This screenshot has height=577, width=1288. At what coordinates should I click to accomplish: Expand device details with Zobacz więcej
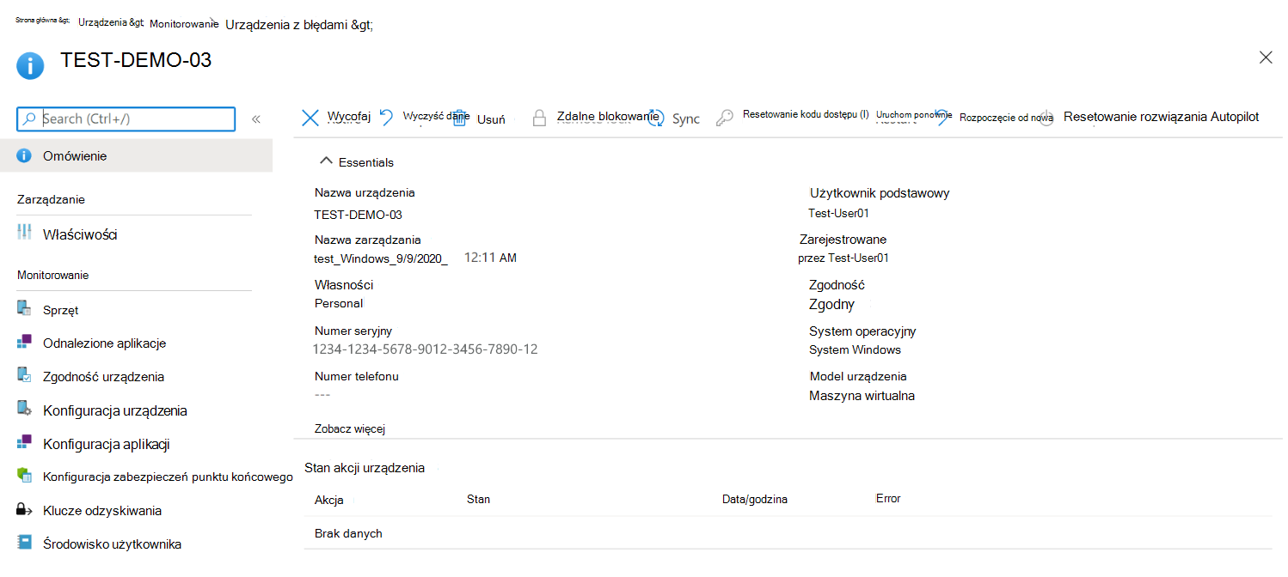point(350,428)
